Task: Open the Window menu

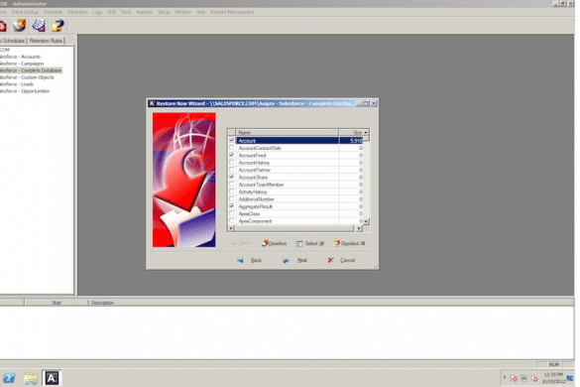Action: click(183, 12)
